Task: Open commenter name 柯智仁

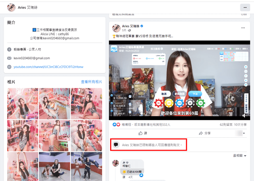Action: (126, 166)
